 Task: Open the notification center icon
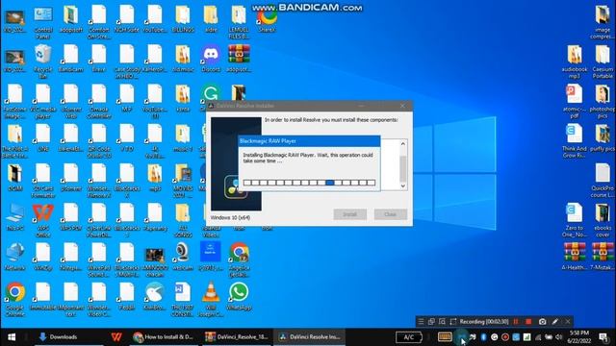[603, 337]
